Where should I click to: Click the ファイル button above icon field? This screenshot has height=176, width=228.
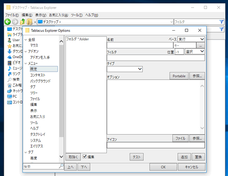point(180,138)
